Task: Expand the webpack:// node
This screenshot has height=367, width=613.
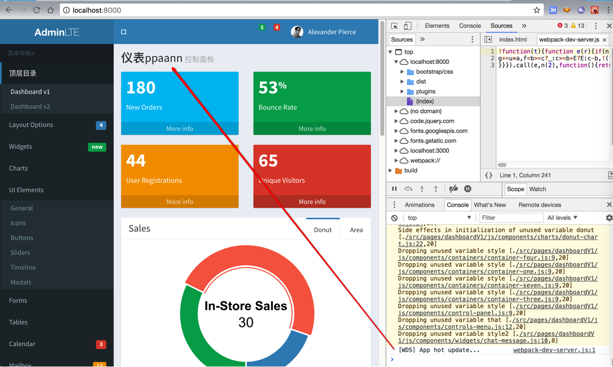Action: [396, 161]
